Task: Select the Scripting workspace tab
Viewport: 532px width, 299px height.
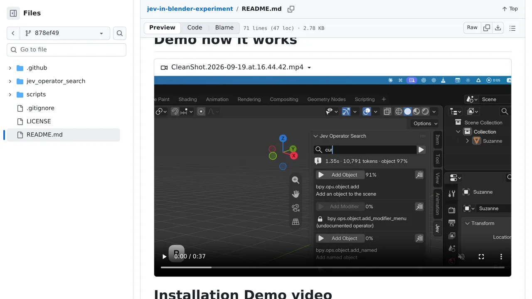Action: tap(365, 99)
